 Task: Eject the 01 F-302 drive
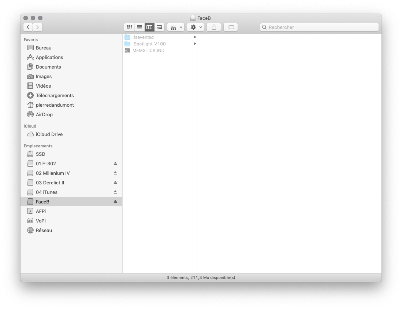pyautogui.click(x=115, y=163)
